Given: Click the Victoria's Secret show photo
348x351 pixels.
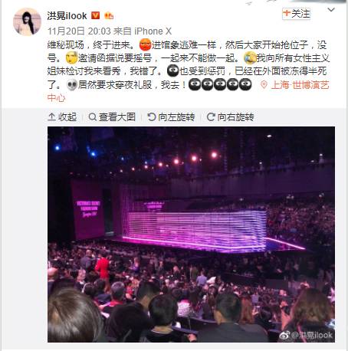Looking at the screenshot, I should tap(191, 235).
